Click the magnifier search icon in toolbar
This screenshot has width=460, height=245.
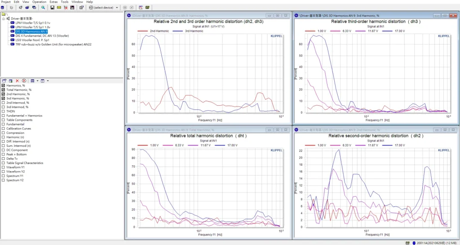[43, 8]
